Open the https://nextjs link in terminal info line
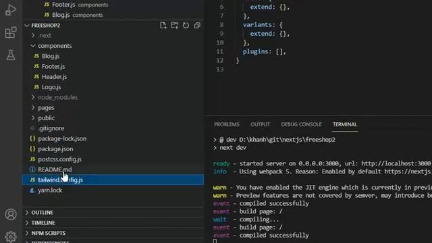432x243 pixels. coord(408,171)
